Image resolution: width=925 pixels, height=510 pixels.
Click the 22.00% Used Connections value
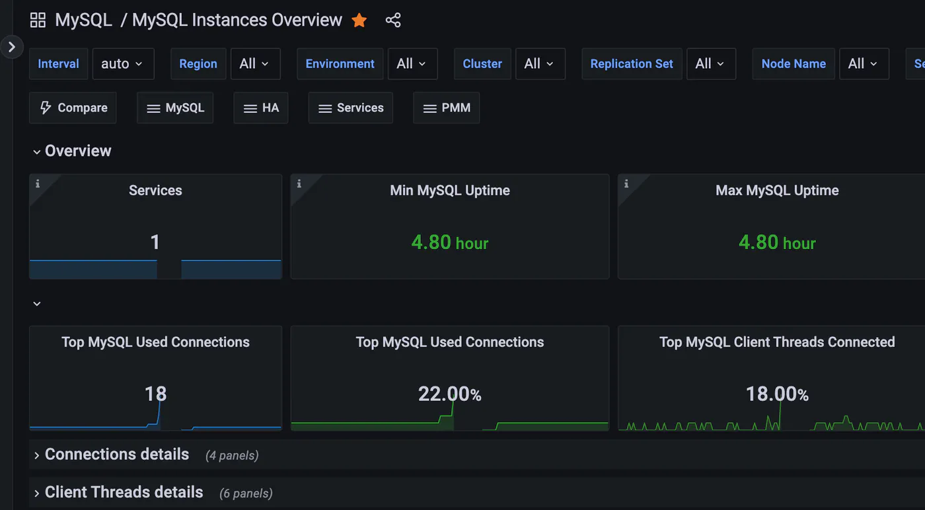pos(450,394)
